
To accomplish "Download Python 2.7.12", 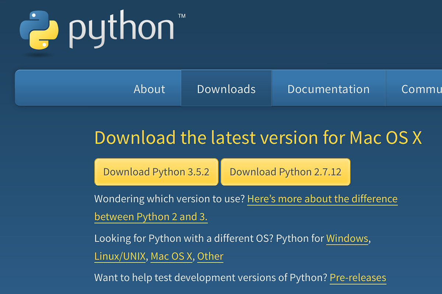I will tap(285, 172).
